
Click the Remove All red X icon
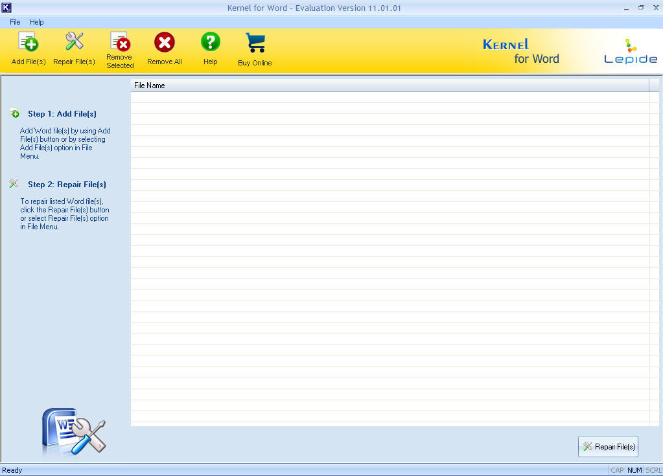click(x=165, y=42)
